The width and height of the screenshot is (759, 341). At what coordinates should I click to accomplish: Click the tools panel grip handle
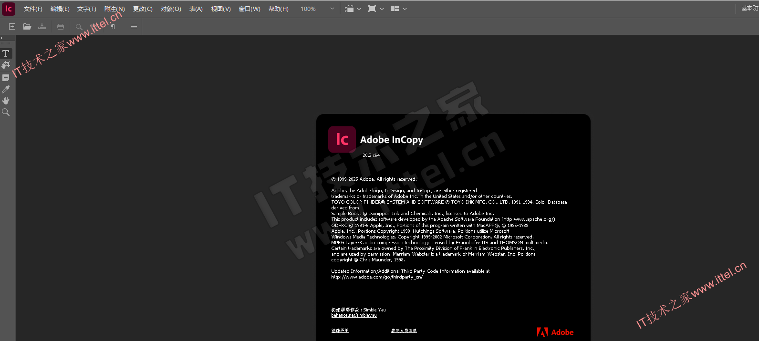point(6,43)
